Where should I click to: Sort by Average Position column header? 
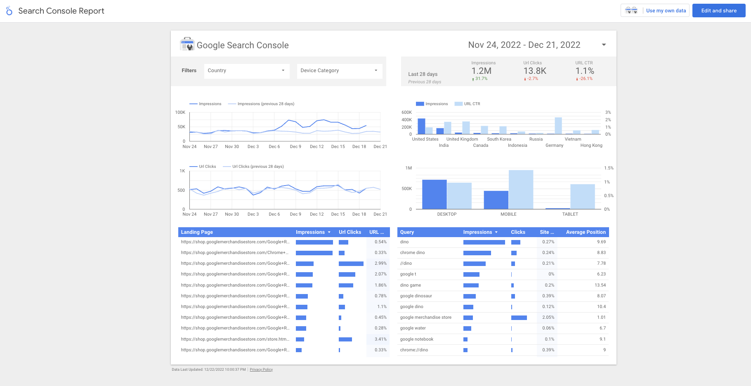[586, 232]
